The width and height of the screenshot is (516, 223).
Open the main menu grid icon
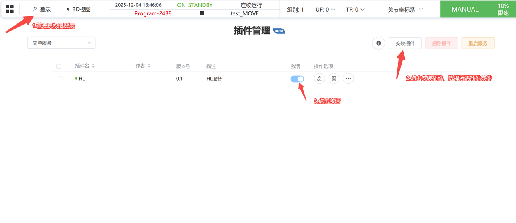(10, 9)
